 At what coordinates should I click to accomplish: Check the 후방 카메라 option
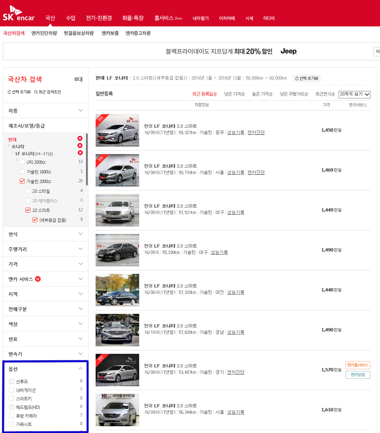11,416
